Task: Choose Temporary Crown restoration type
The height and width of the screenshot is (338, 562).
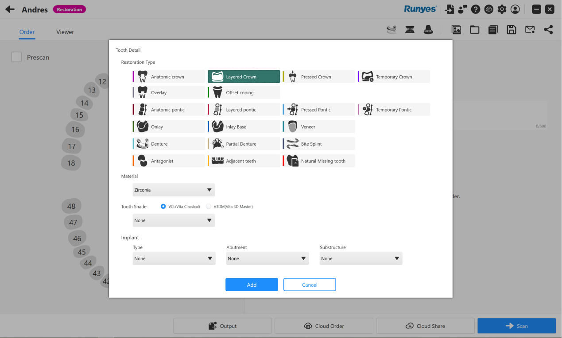Action: [x=394, y=77]
